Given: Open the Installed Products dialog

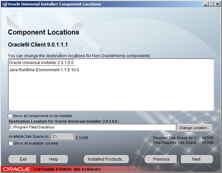Looking at the screenshot, I should pos(106,159).
